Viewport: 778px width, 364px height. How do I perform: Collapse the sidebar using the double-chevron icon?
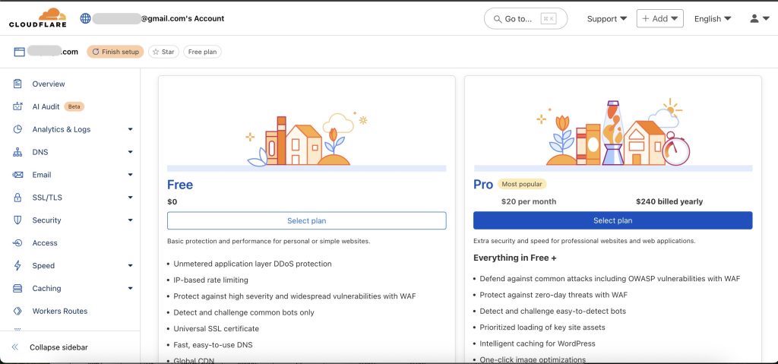click(x=15, y=347)
